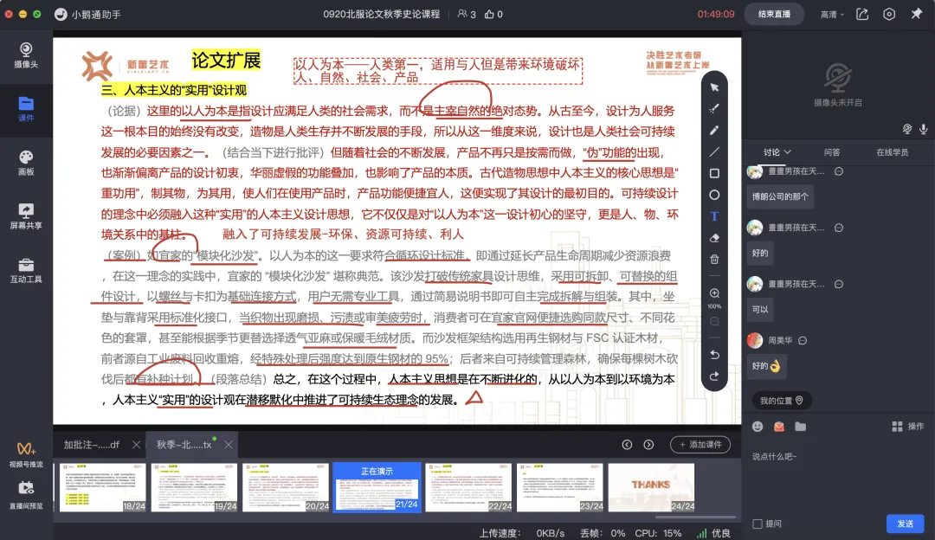Screen dimensions: 935x540
Task: Click the share export icon in title bar
Action: [x=862, y=14]
